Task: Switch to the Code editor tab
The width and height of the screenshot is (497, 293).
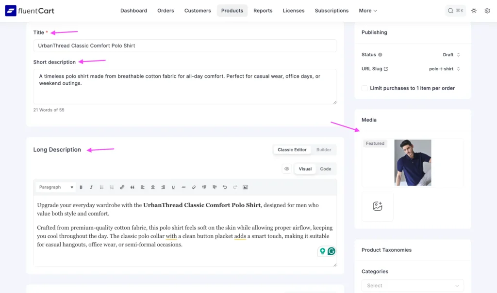Action: pyautogui.click(x=326, y=169)
